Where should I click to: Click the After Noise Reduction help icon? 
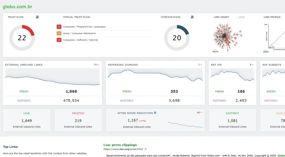[155, 113]
